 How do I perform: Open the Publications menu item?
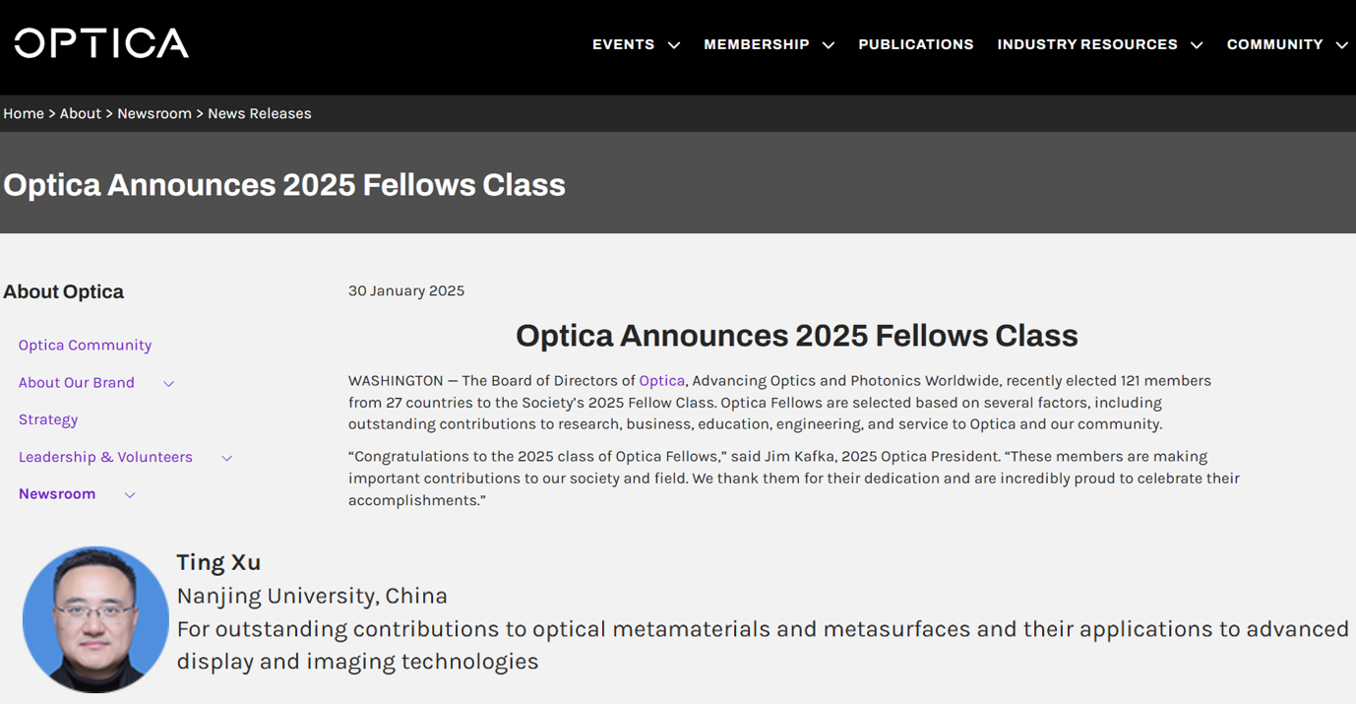coord(915,44)
